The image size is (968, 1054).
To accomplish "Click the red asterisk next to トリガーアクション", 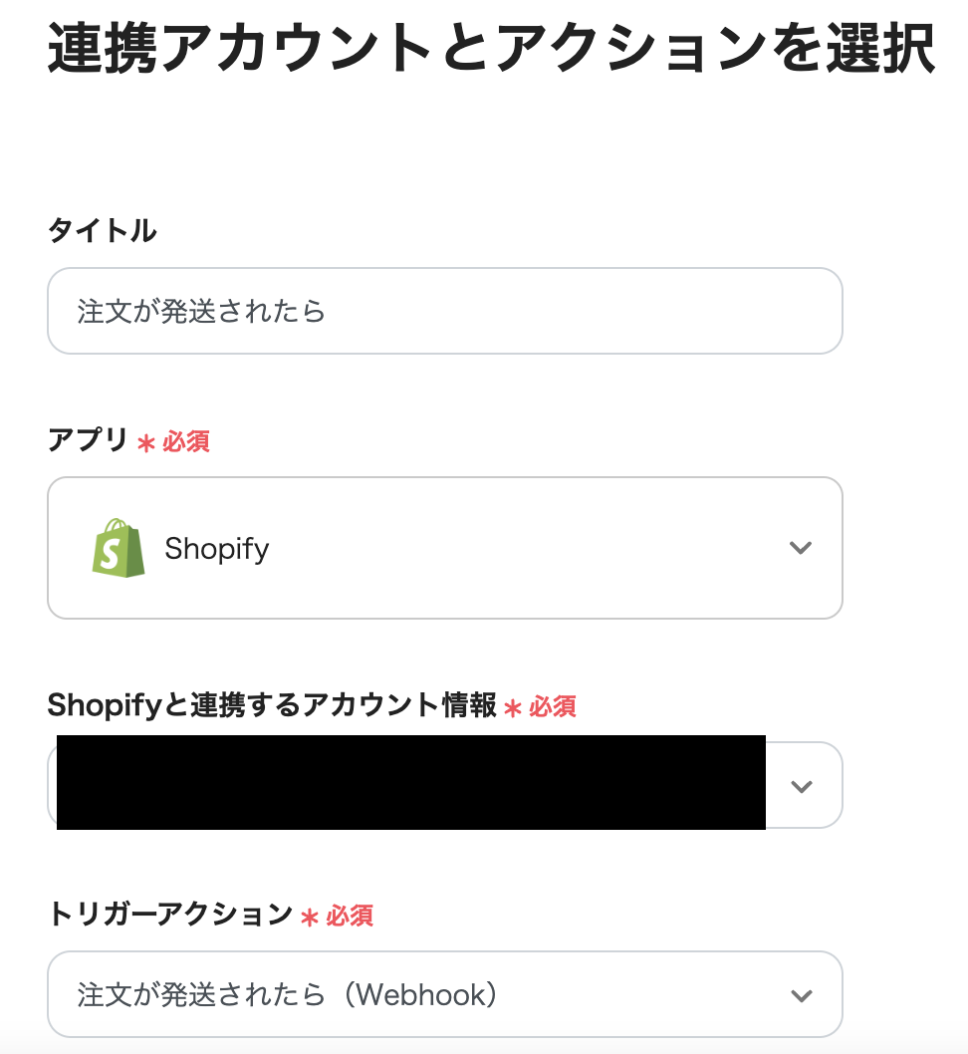I will tap(310, 918).
